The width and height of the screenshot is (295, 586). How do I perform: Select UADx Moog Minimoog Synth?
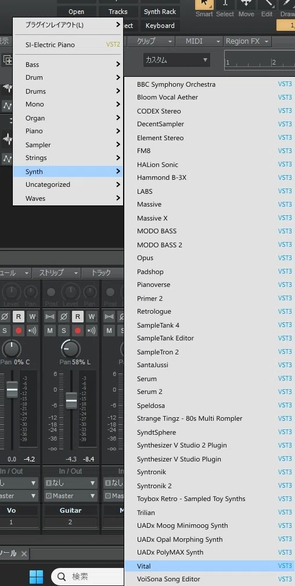[210, 525]
